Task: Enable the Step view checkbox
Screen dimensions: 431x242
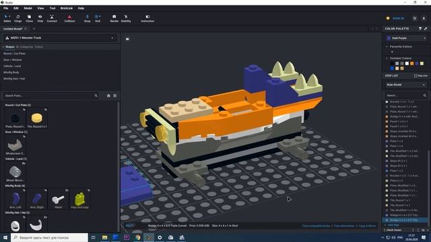Action: tap(416, 75)
